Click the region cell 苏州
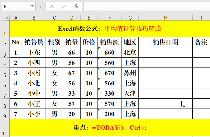 pyautogui.click(x=130, y=73)
